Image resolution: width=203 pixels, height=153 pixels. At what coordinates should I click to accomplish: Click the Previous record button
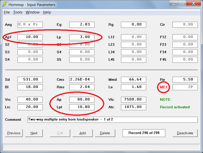click(14, 133)
